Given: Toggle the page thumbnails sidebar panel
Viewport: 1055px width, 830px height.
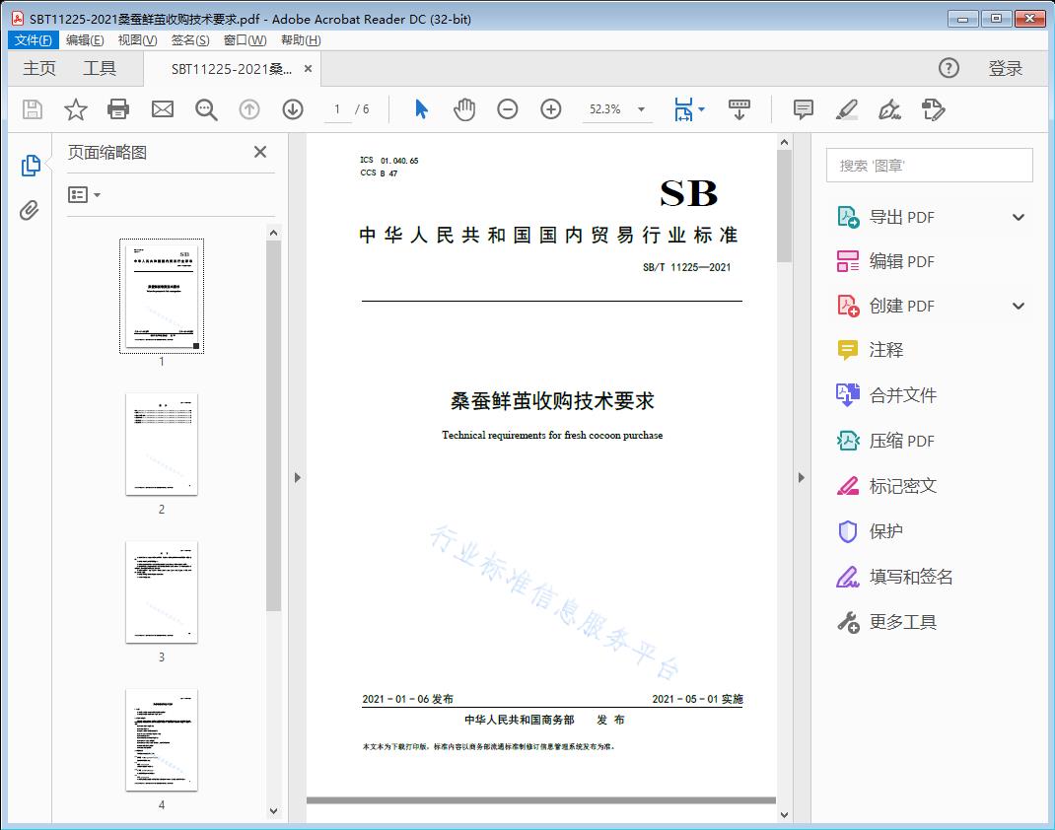Looking at the screenshot, I should coord(30,165).
